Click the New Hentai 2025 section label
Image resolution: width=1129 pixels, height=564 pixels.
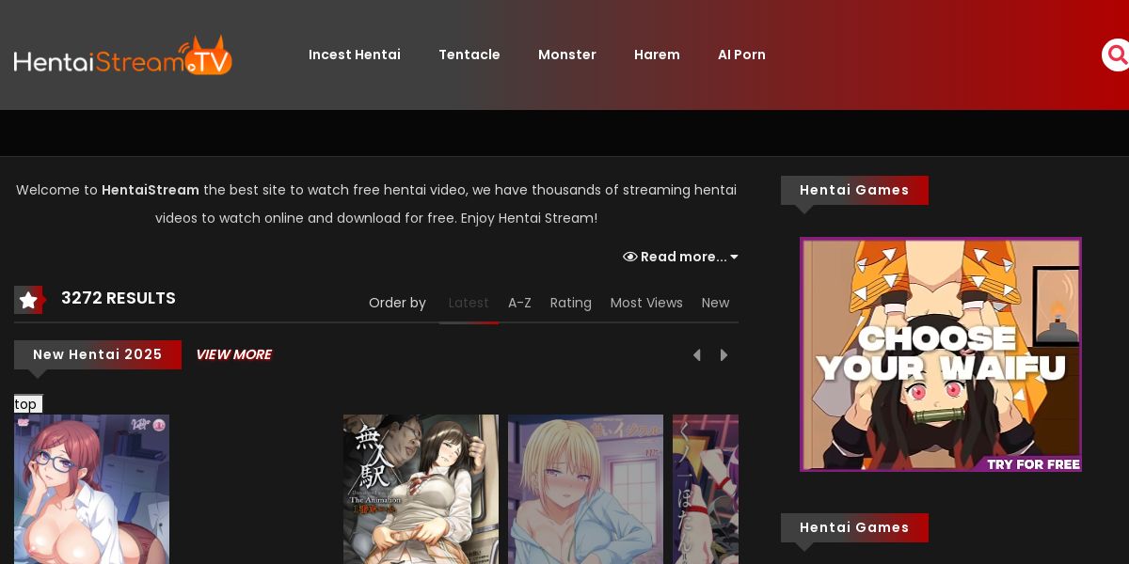[98, 354]
